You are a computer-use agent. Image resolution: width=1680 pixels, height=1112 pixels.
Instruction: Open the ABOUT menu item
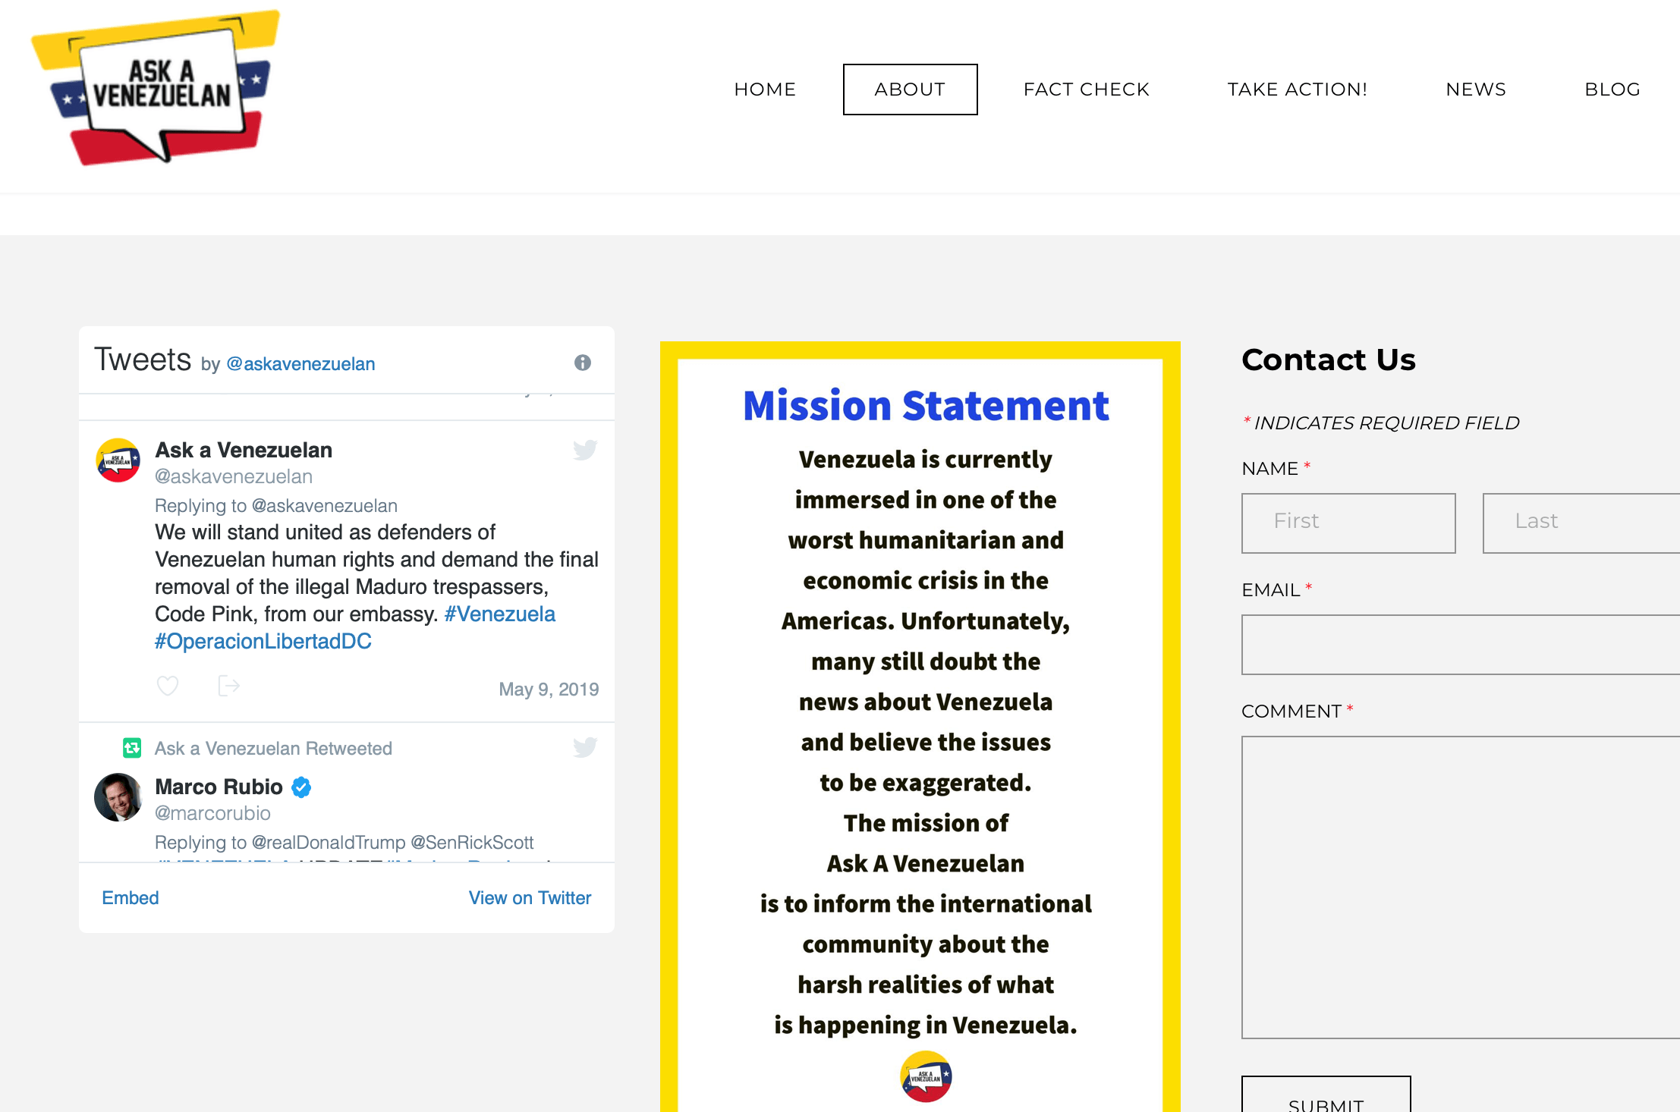pos(910,90)
